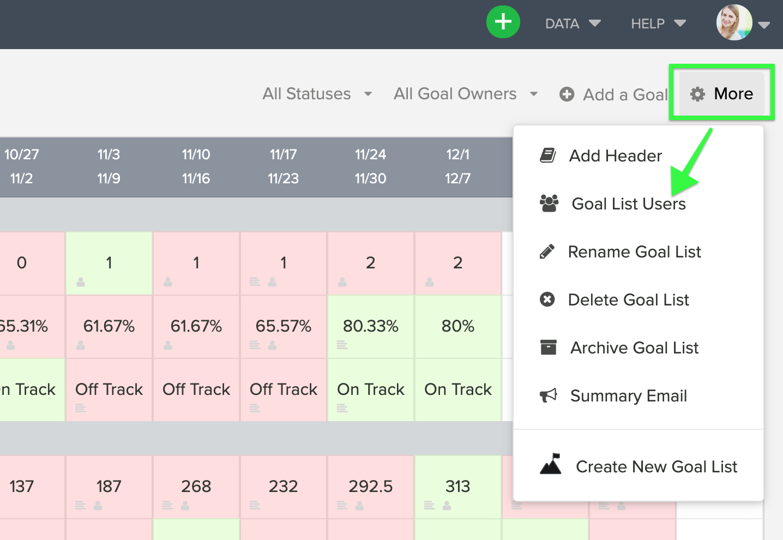Screen dimensions: 783x540
Task: Click the 11/3 – 11/9 week header
Action: [x=109, y=166]
